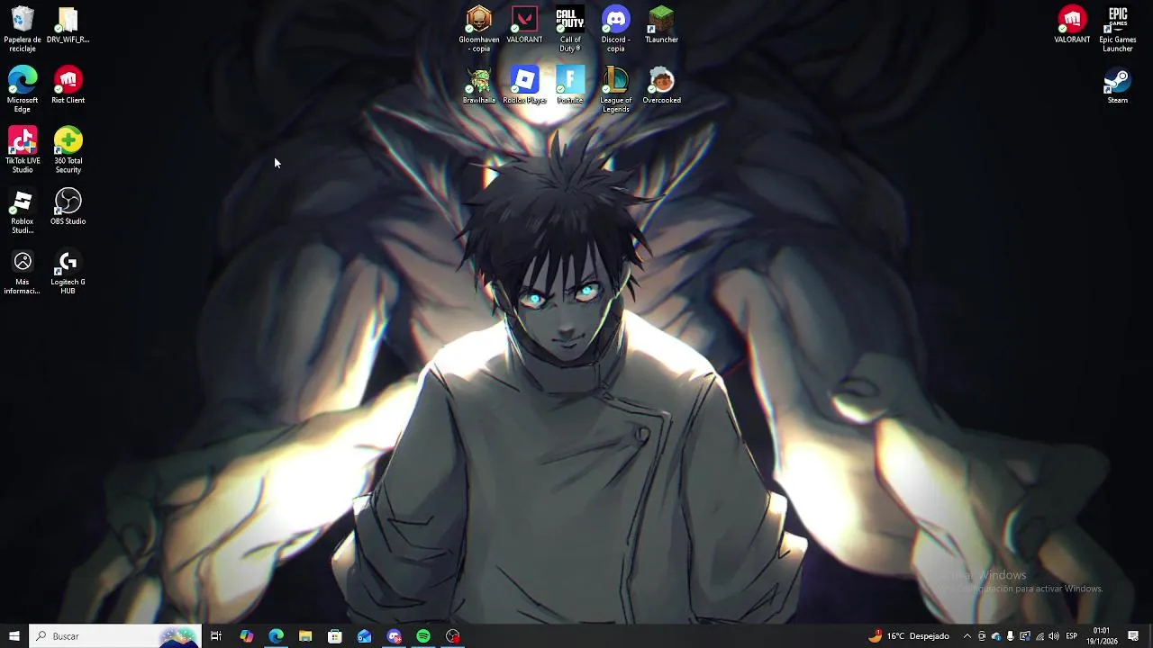
Task: Select the Gloomhaven - copia shortcut
Action: [479, 29]
